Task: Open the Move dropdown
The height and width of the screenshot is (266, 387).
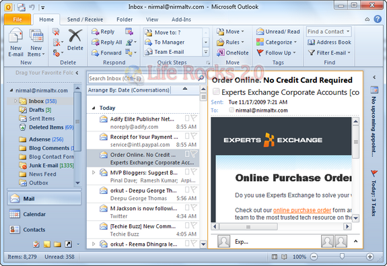Action: (x=230, y=32)
